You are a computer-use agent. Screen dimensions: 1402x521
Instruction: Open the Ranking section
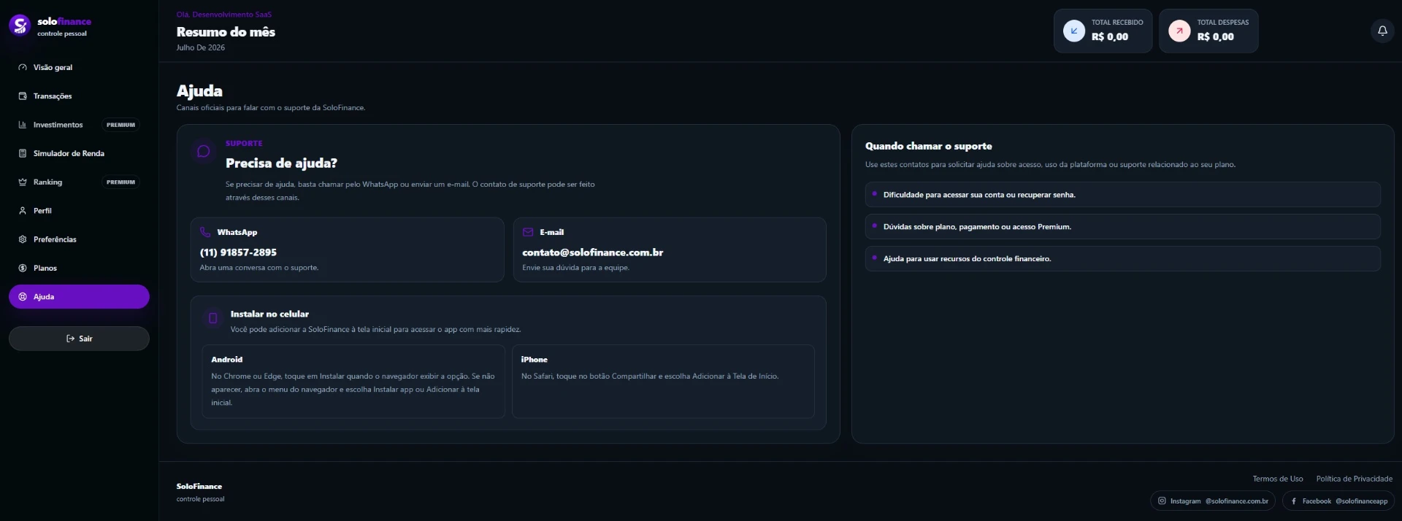pyautogui.click(x=79, y=182)
